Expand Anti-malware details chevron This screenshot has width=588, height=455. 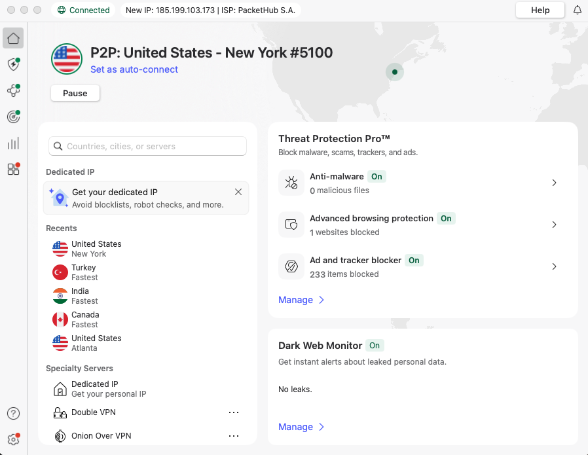554,183
